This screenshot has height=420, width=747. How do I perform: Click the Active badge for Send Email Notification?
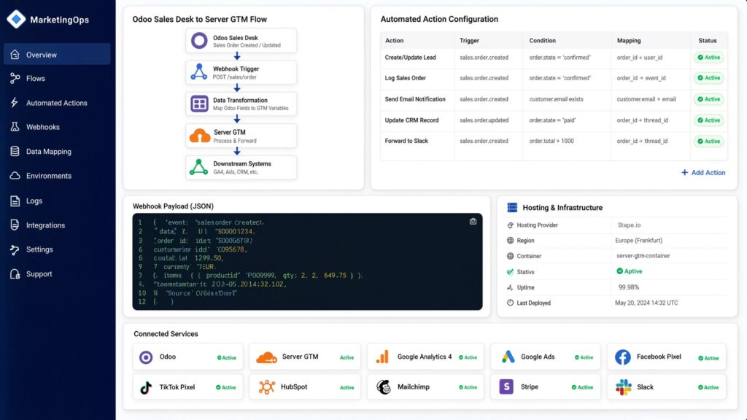(x=709, y=99)
